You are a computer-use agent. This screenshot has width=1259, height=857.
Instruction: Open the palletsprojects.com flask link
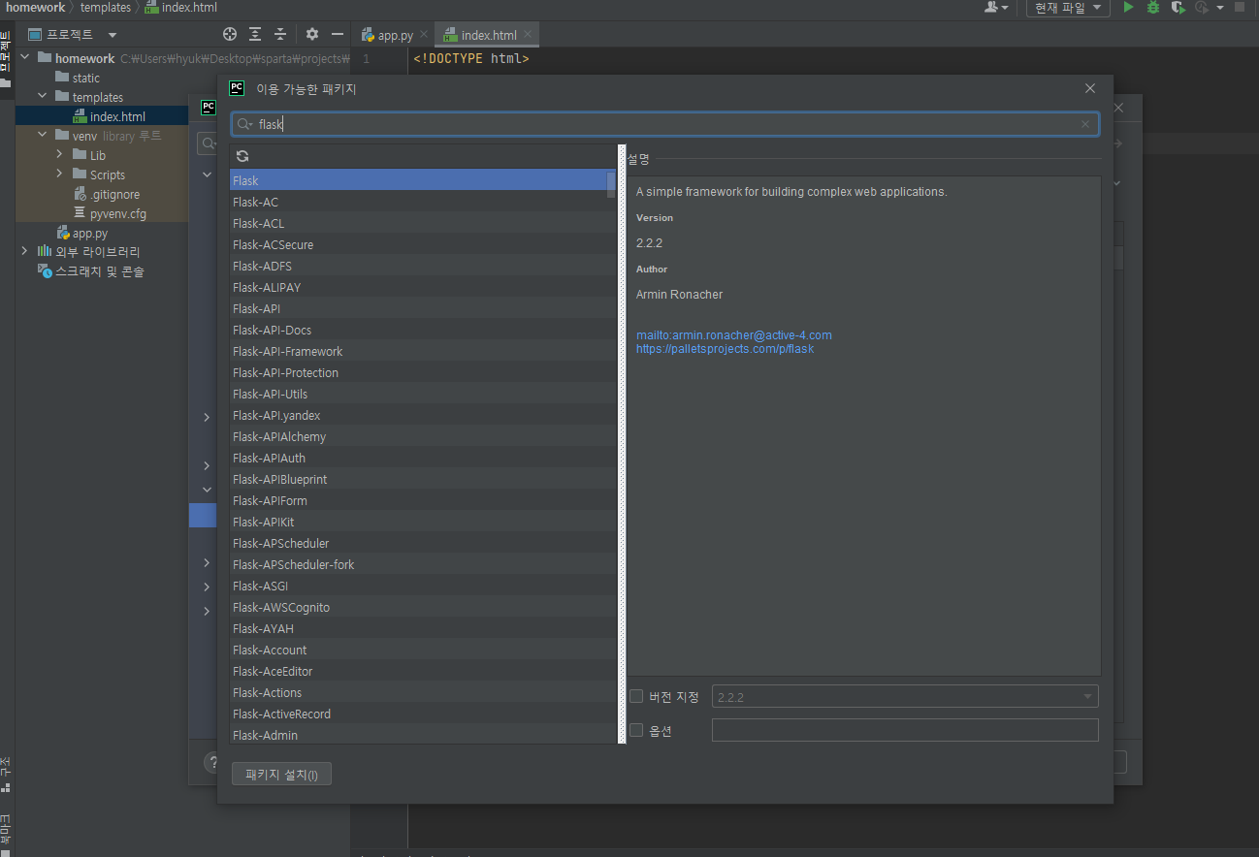(725, 349)
